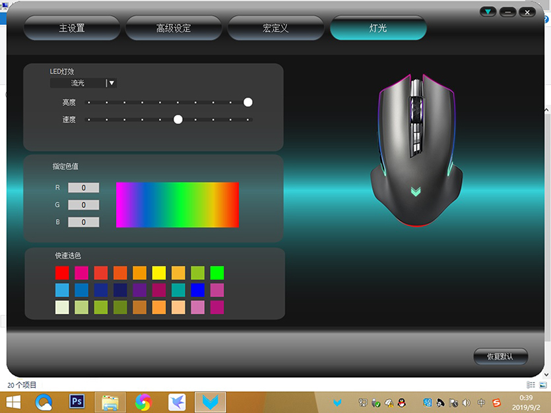Viewport: 551px width, 413px height.
Task: Go to the 宏定义 tab
Action: (x=276, y=28)
